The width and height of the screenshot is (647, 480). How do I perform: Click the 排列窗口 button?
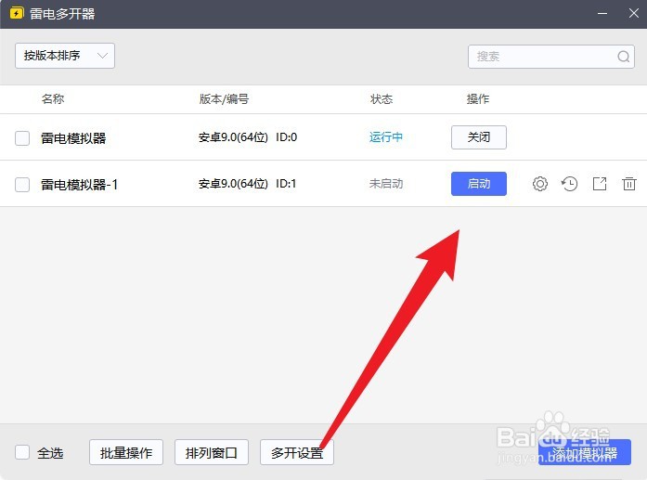pyautogui.click(x=212, y=452)
